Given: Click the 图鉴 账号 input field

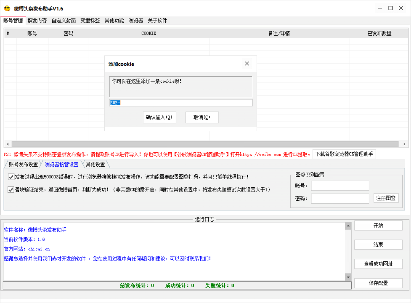Looking at the screenshot, I should [x=340, y=186].
